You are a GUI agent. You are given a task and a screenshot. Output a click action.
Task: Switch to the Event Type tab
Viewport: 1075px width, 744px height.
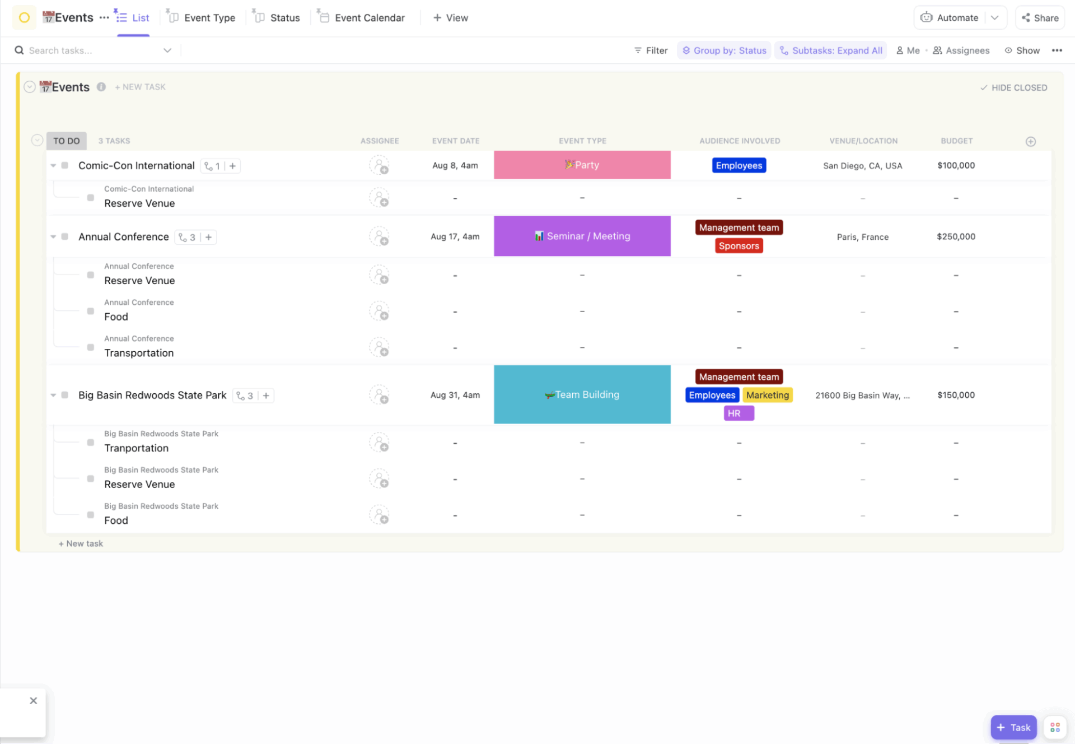208,17
